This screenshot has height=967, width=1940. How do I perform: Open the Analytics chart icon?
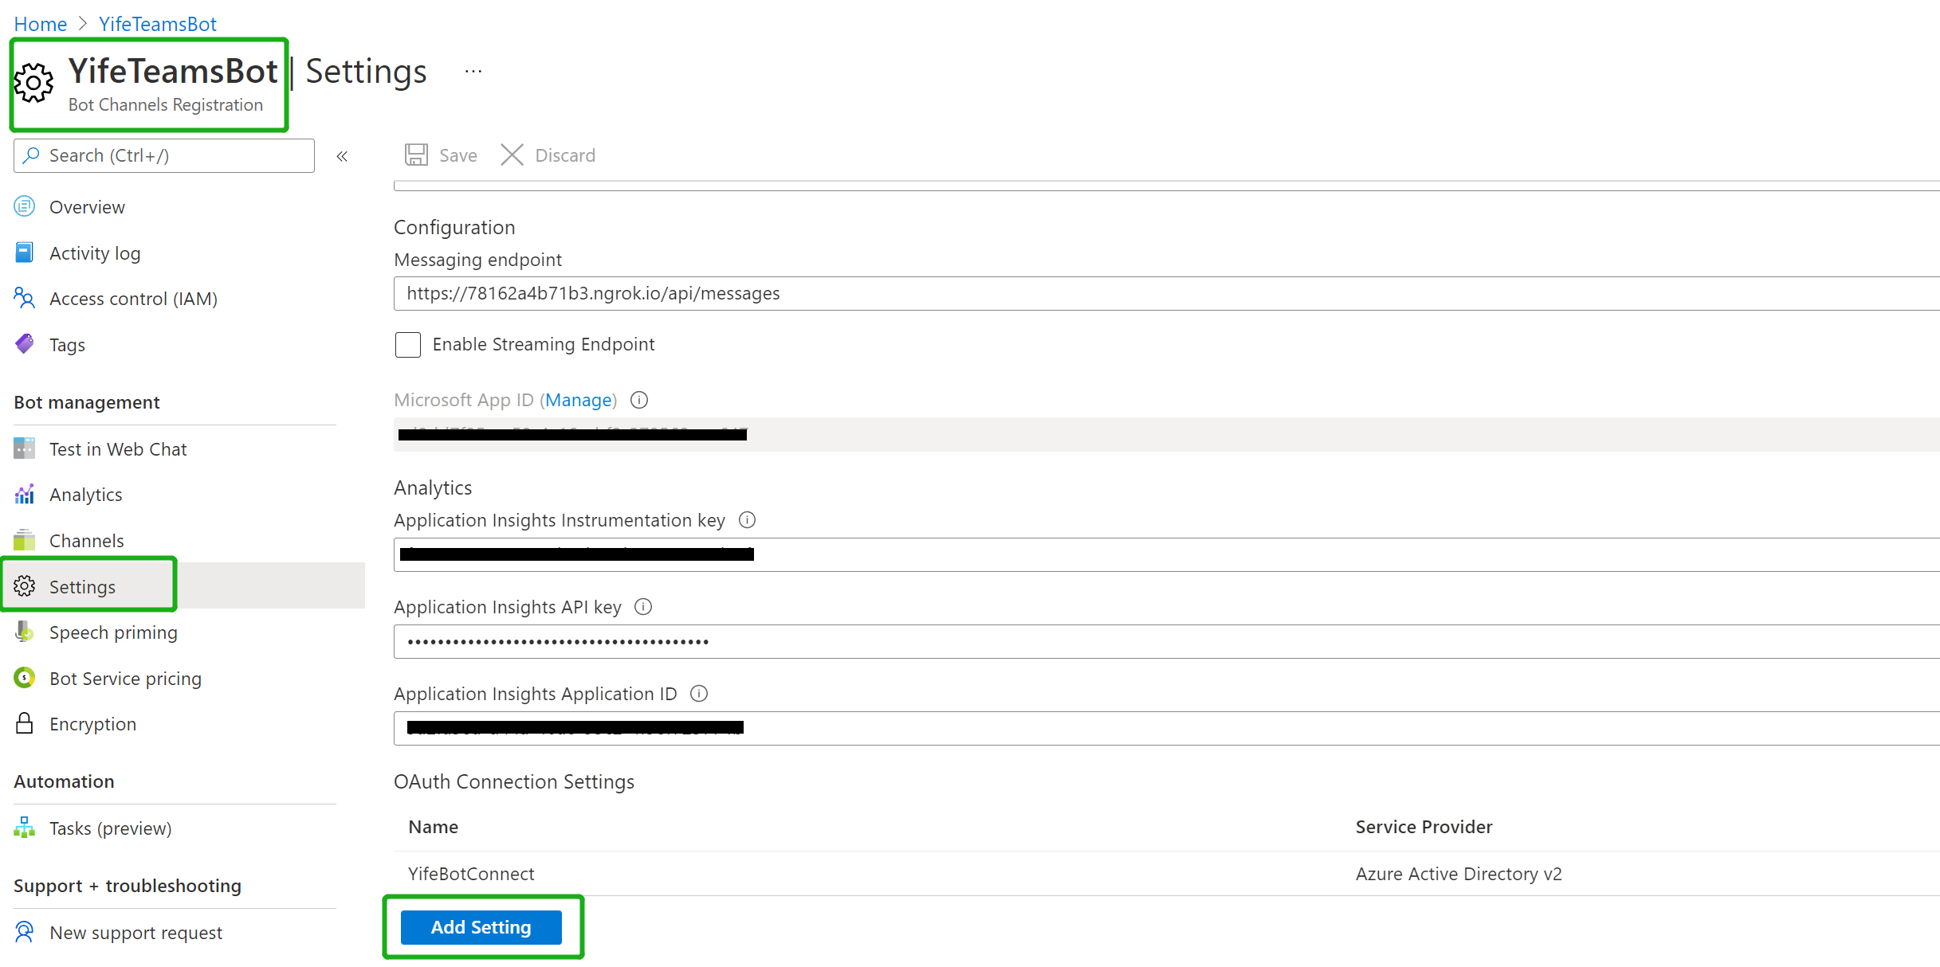(x=25, y=495)
